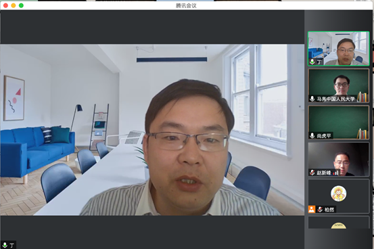Click the green fullscreen window button
Screen dimensions: 374x249
click(x=21, y=5)
